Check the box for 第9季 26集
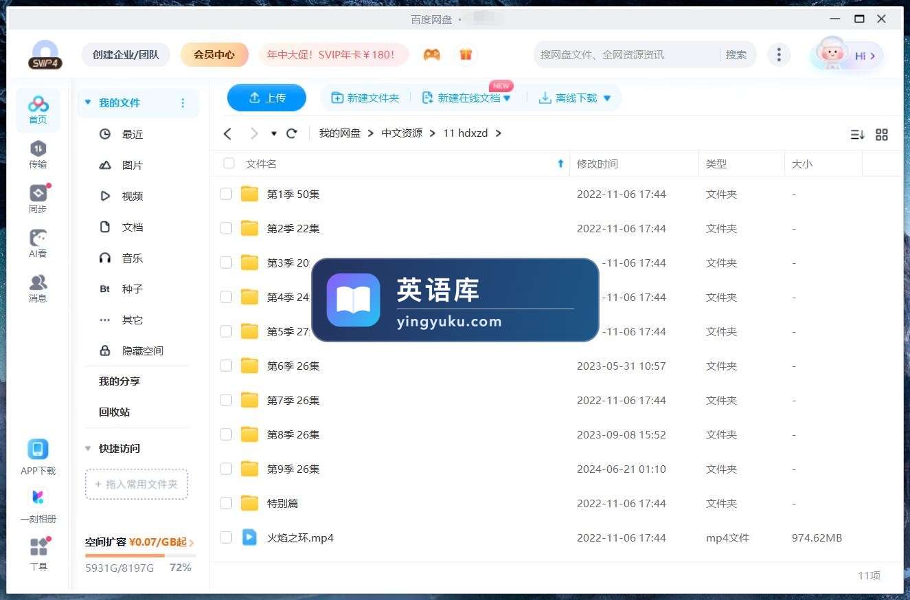 pyautogui.click(x=226, y=469)
